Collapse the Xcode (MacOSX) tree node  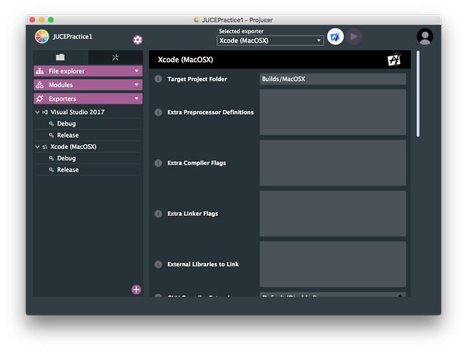click(37, 147)
